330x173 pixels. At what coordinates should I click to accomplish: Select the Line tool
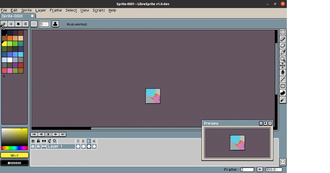point(283,79)
